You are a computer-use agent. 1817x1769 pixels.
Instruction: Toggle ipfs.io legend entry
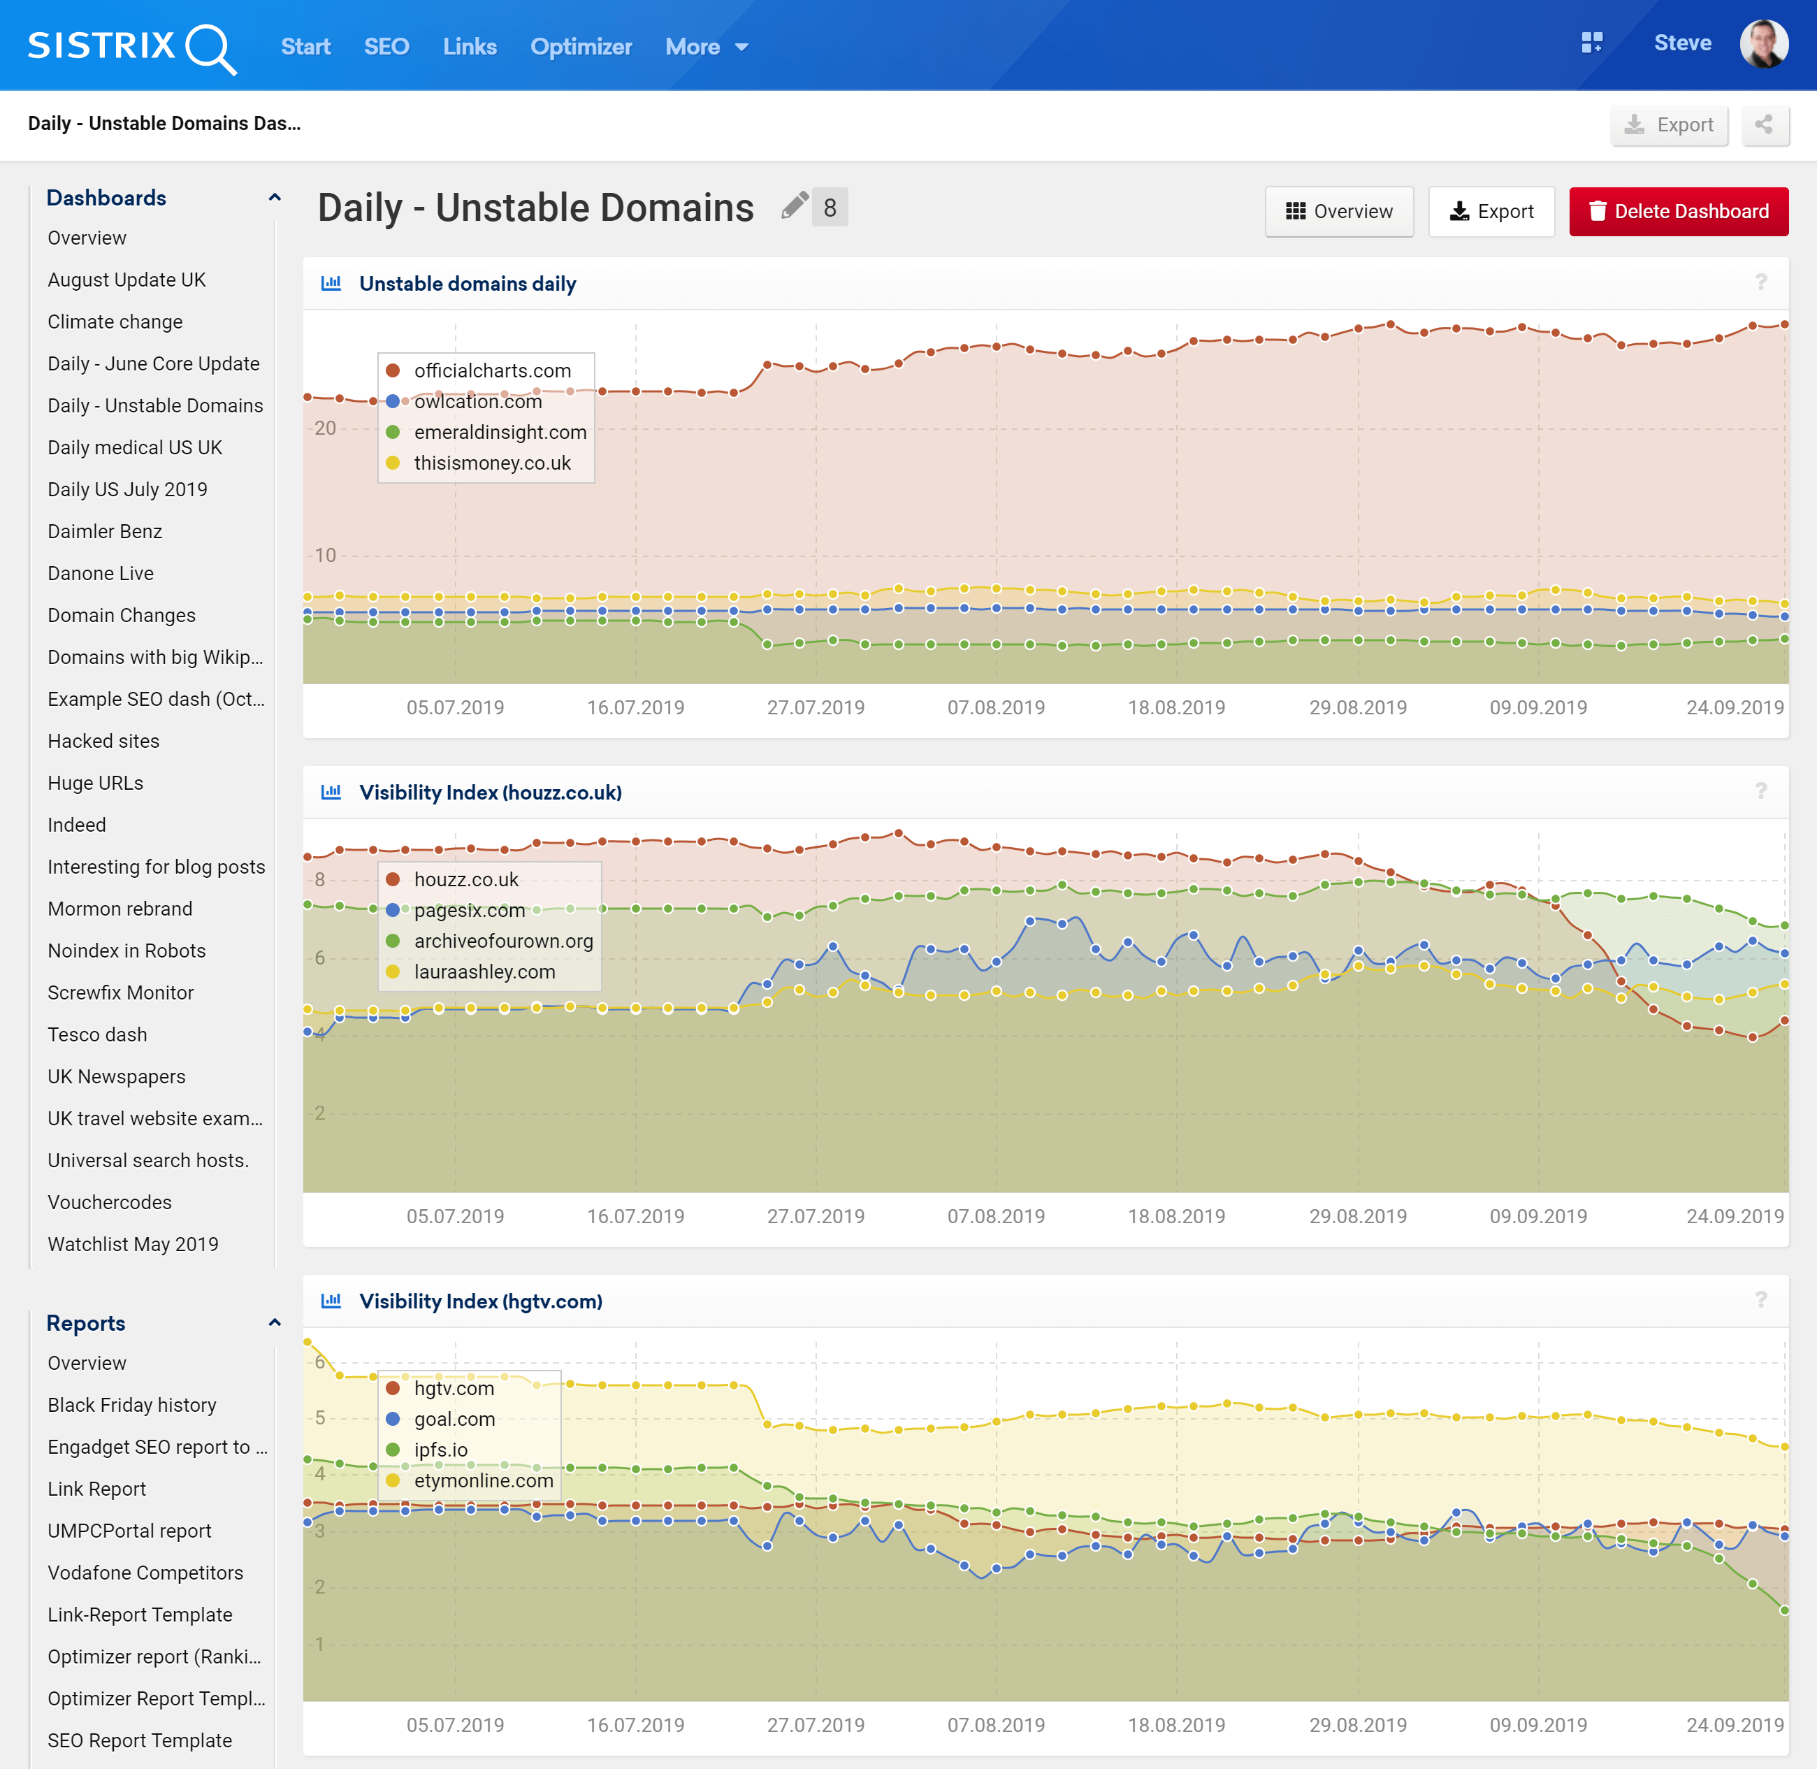pyautogui.click(x=427, y=1450)
